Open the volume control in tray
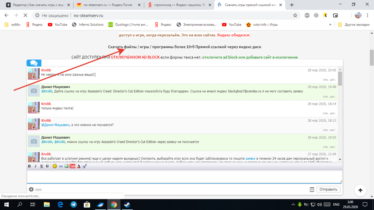 (x=319, y=204)
